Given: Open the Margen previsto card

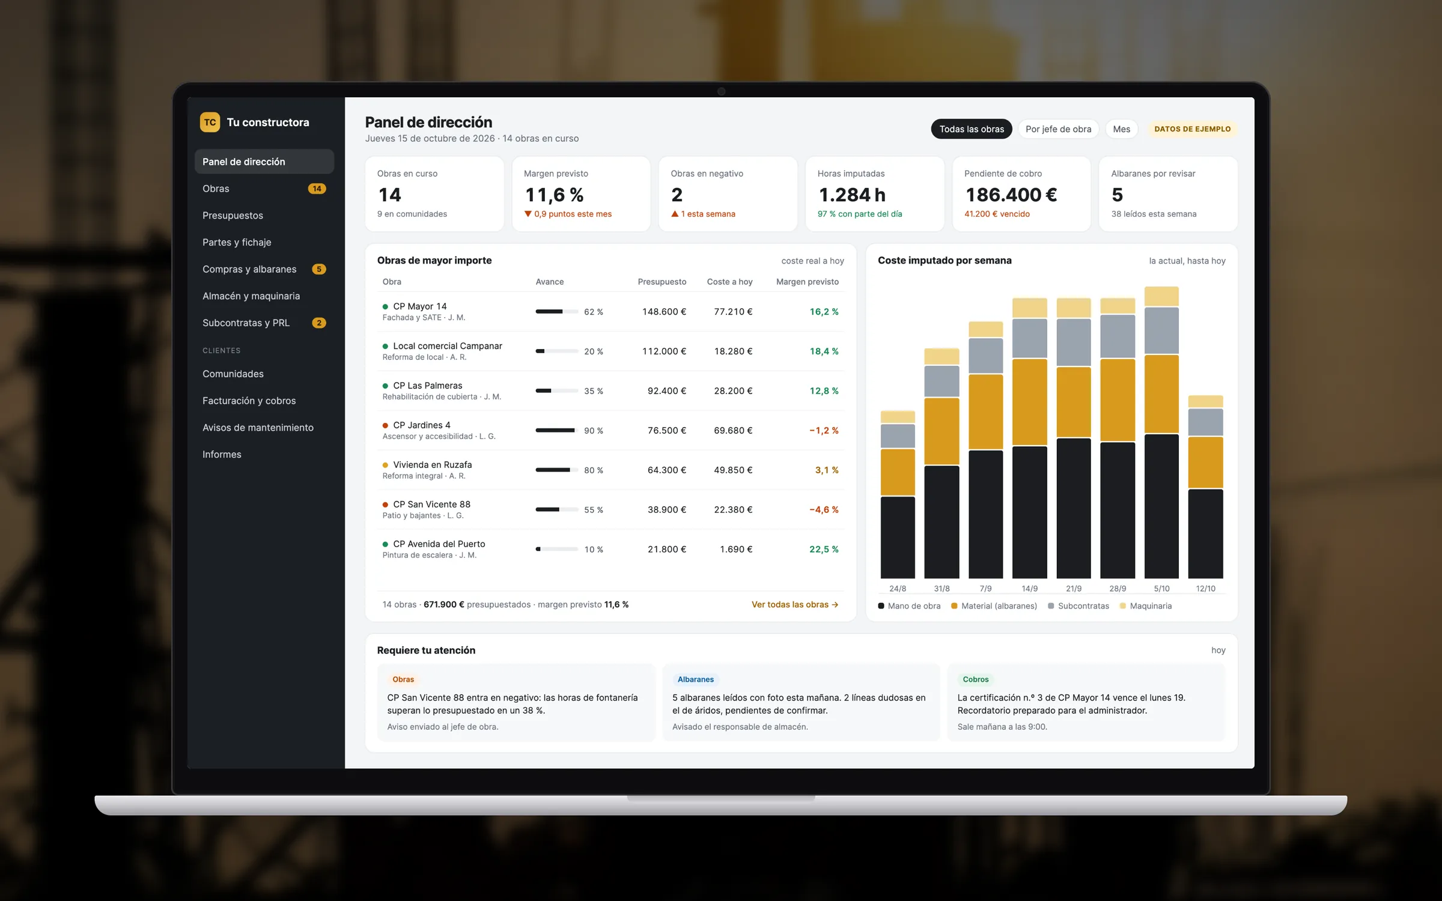Looking at the screenshot, I should tap(581, 194).
